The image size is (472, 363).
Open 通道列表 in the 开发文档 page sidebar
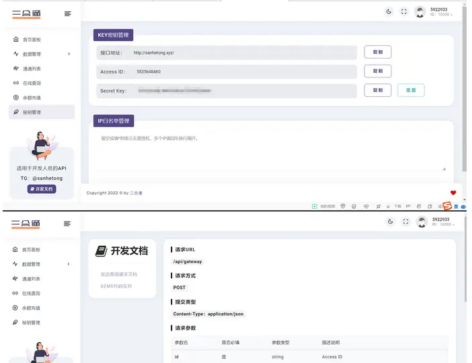[x=32, y=279]
